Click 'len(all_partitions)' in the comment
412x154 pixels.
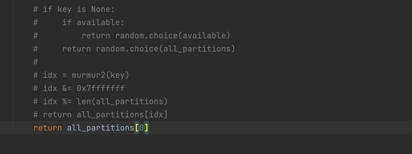(x=122, y=101)
